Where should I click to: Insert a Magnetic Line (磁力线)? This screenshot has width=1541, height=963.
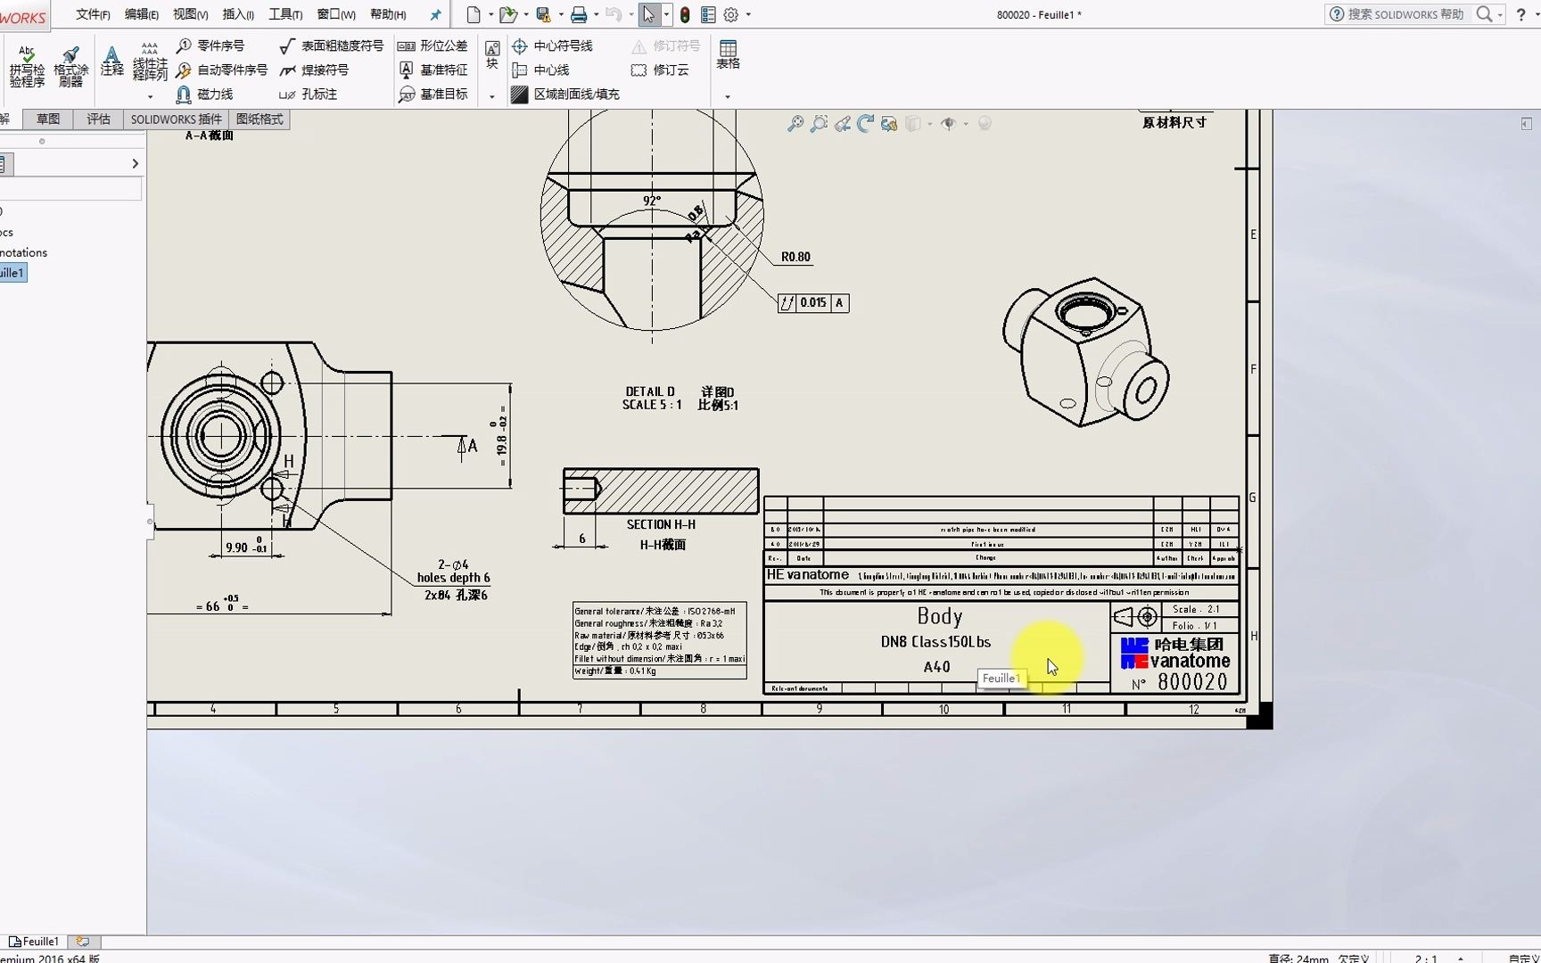205,94
